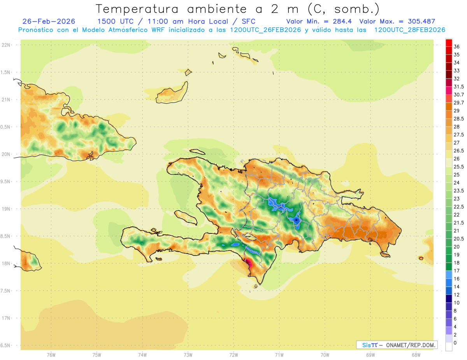467x360 pixels.
Task: Click the '21N' latitude label
Action: pos(5,99)
